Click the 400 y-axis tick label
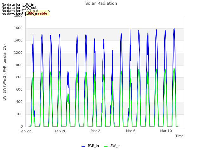Image resolution: width=203 pixels, height=152 pixels. click(19, 102)
